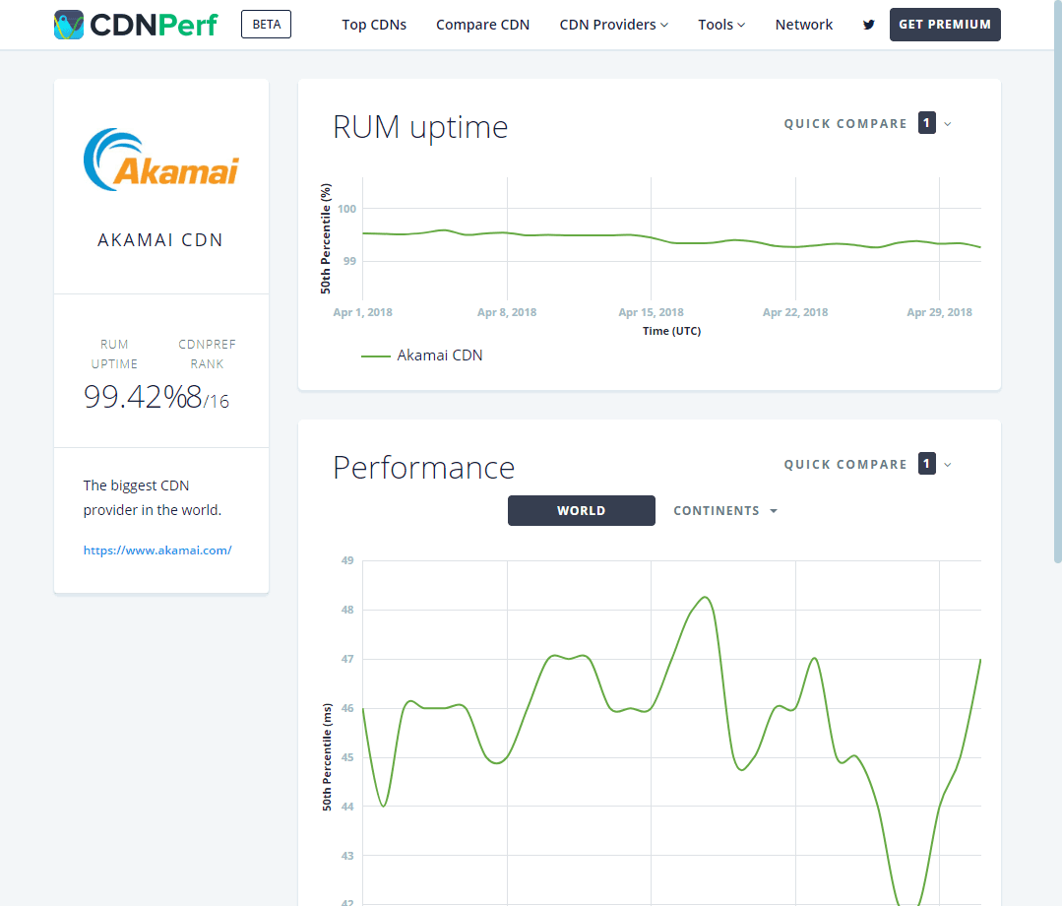Image resolution: width=1062 pixels, height=906 pixels.
Task: Select the WORLD view toggle
Action: 581,510
